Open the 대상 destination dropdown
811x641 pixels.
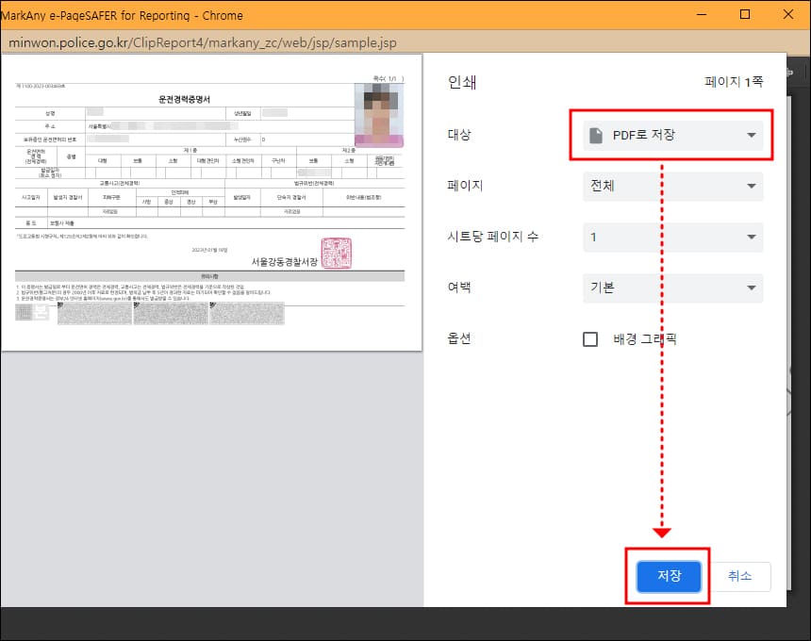coord(672,135)
